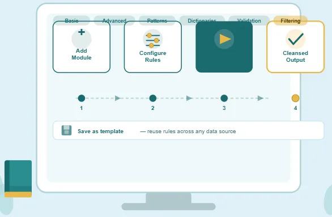Open the Dictionaries tab

coord(202,20)
